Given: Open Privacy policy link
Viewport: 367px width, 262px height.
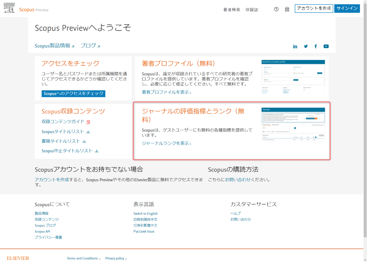Looking at the screenshot, I should (115, 258).
